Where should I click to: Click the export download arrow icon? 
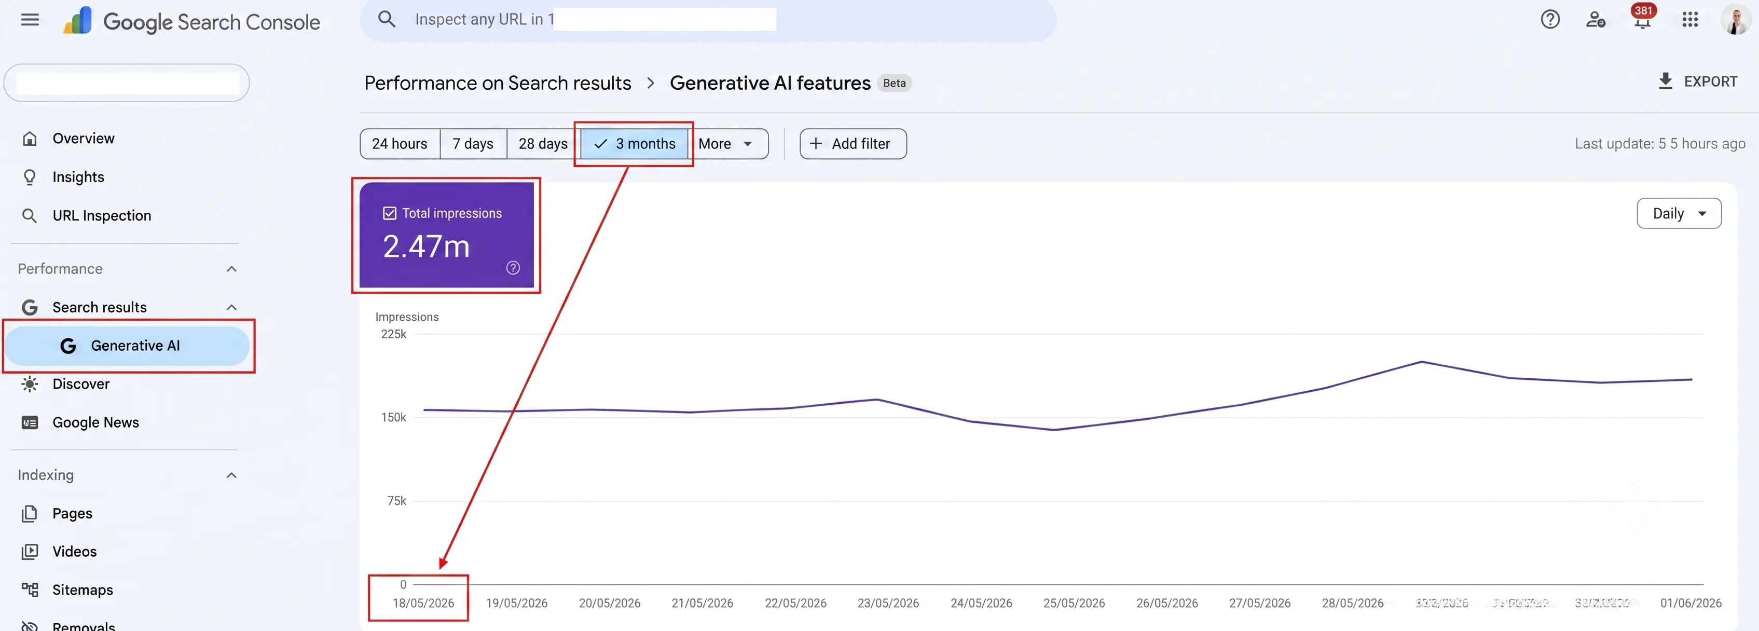(x=1666, y=81)
